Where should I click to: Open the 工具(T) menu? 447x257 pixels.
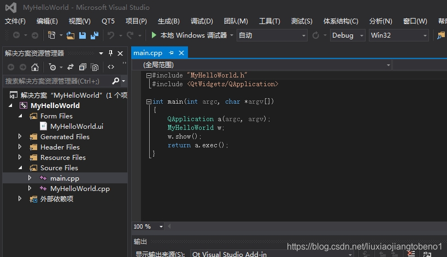click(269, 21)
